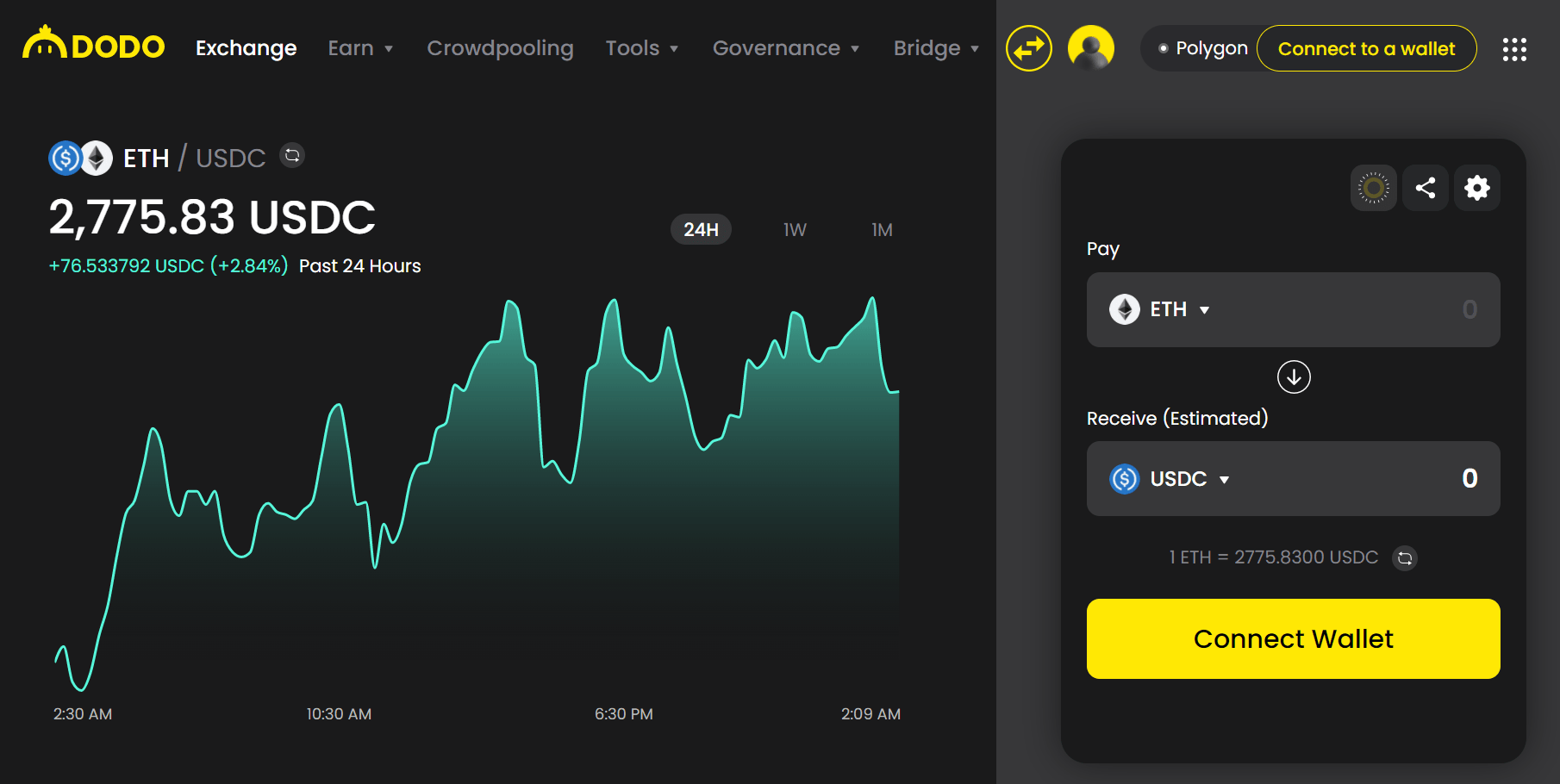Click the down arrow to switch tokens

coord(1293,377)
